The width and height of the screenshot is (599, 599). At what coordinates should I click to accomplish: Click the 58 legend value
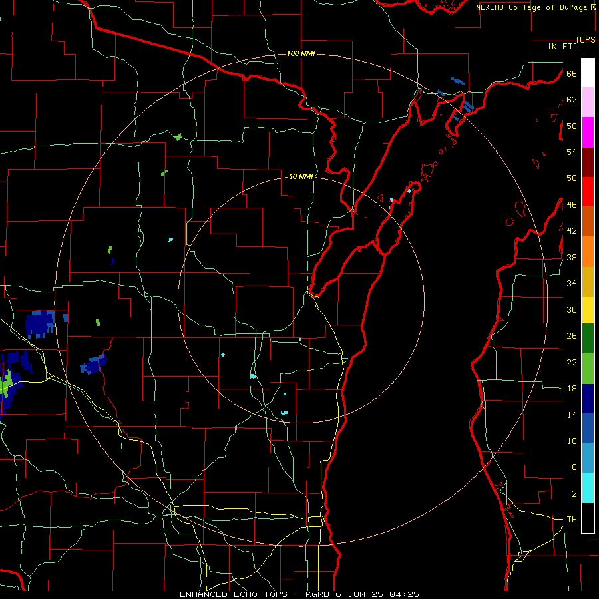(572, 126)
